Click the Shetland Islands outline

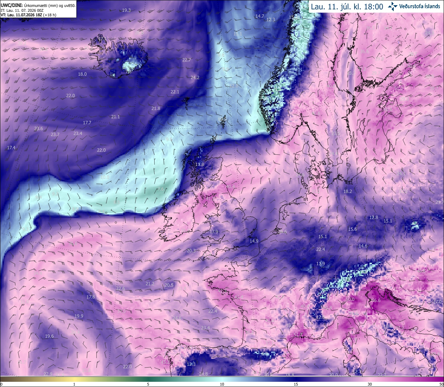click(x=223, y=122)
